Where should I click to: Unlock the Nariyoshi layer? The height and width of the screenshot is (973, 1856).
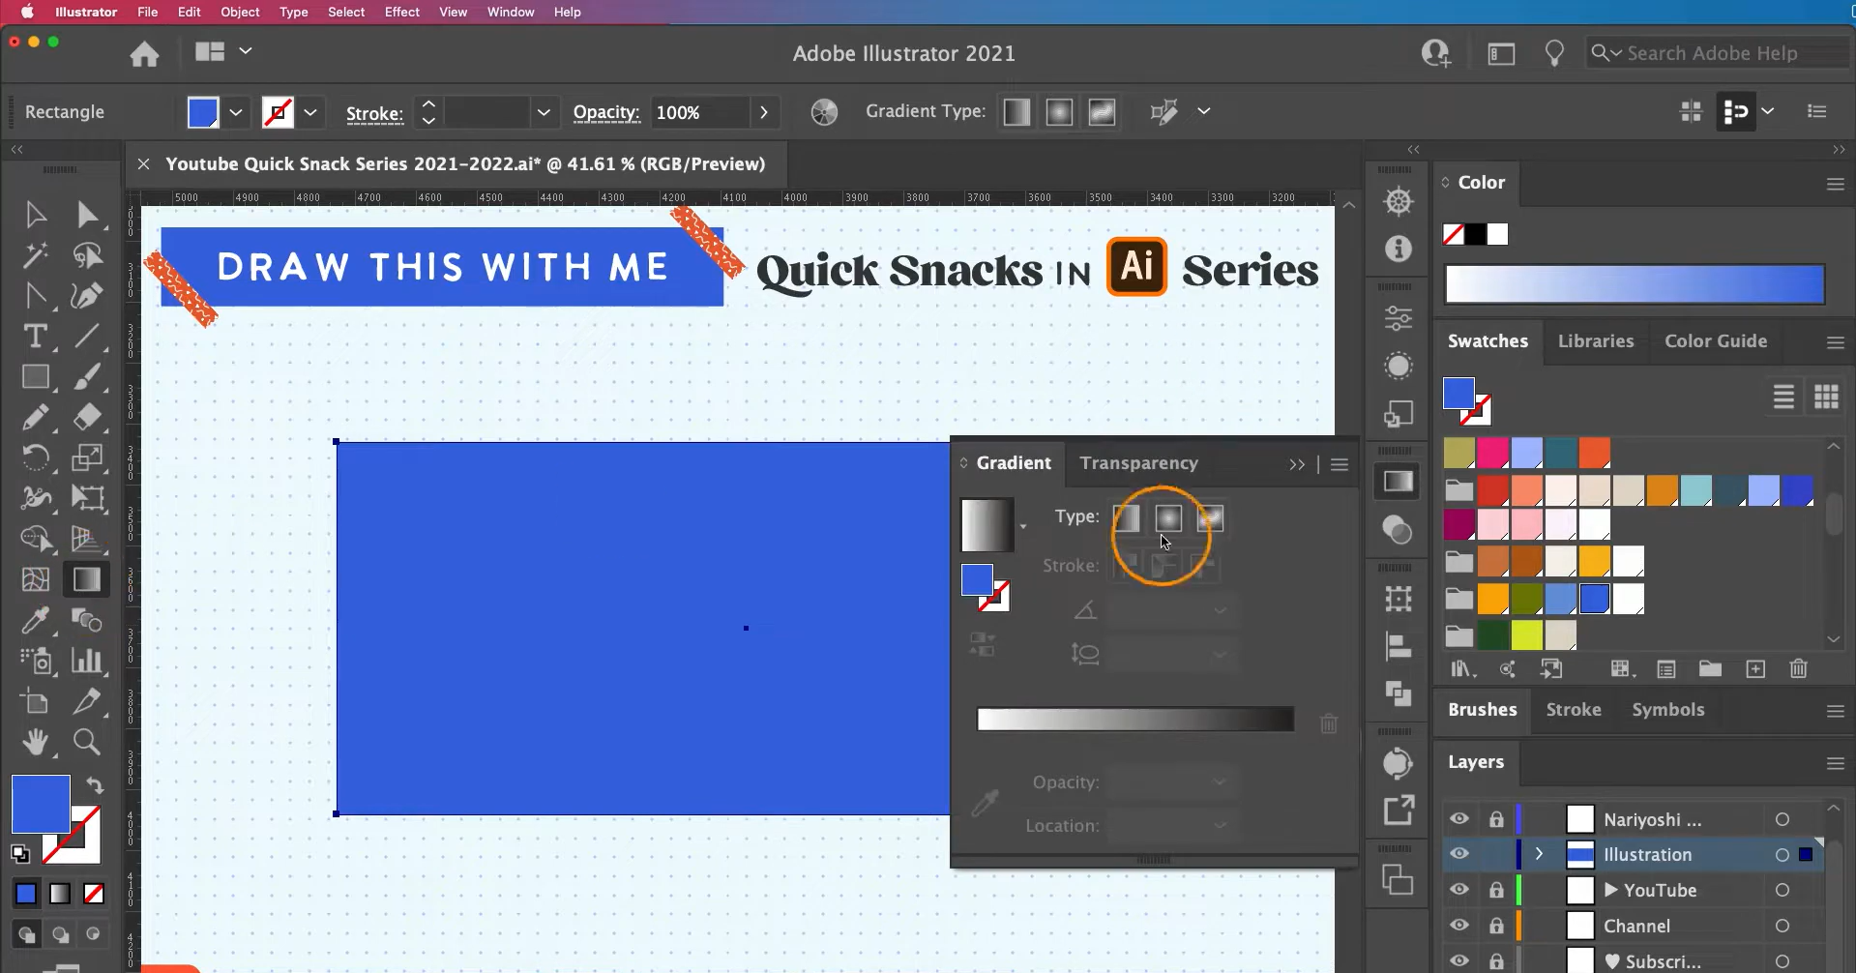point(1497,819)
